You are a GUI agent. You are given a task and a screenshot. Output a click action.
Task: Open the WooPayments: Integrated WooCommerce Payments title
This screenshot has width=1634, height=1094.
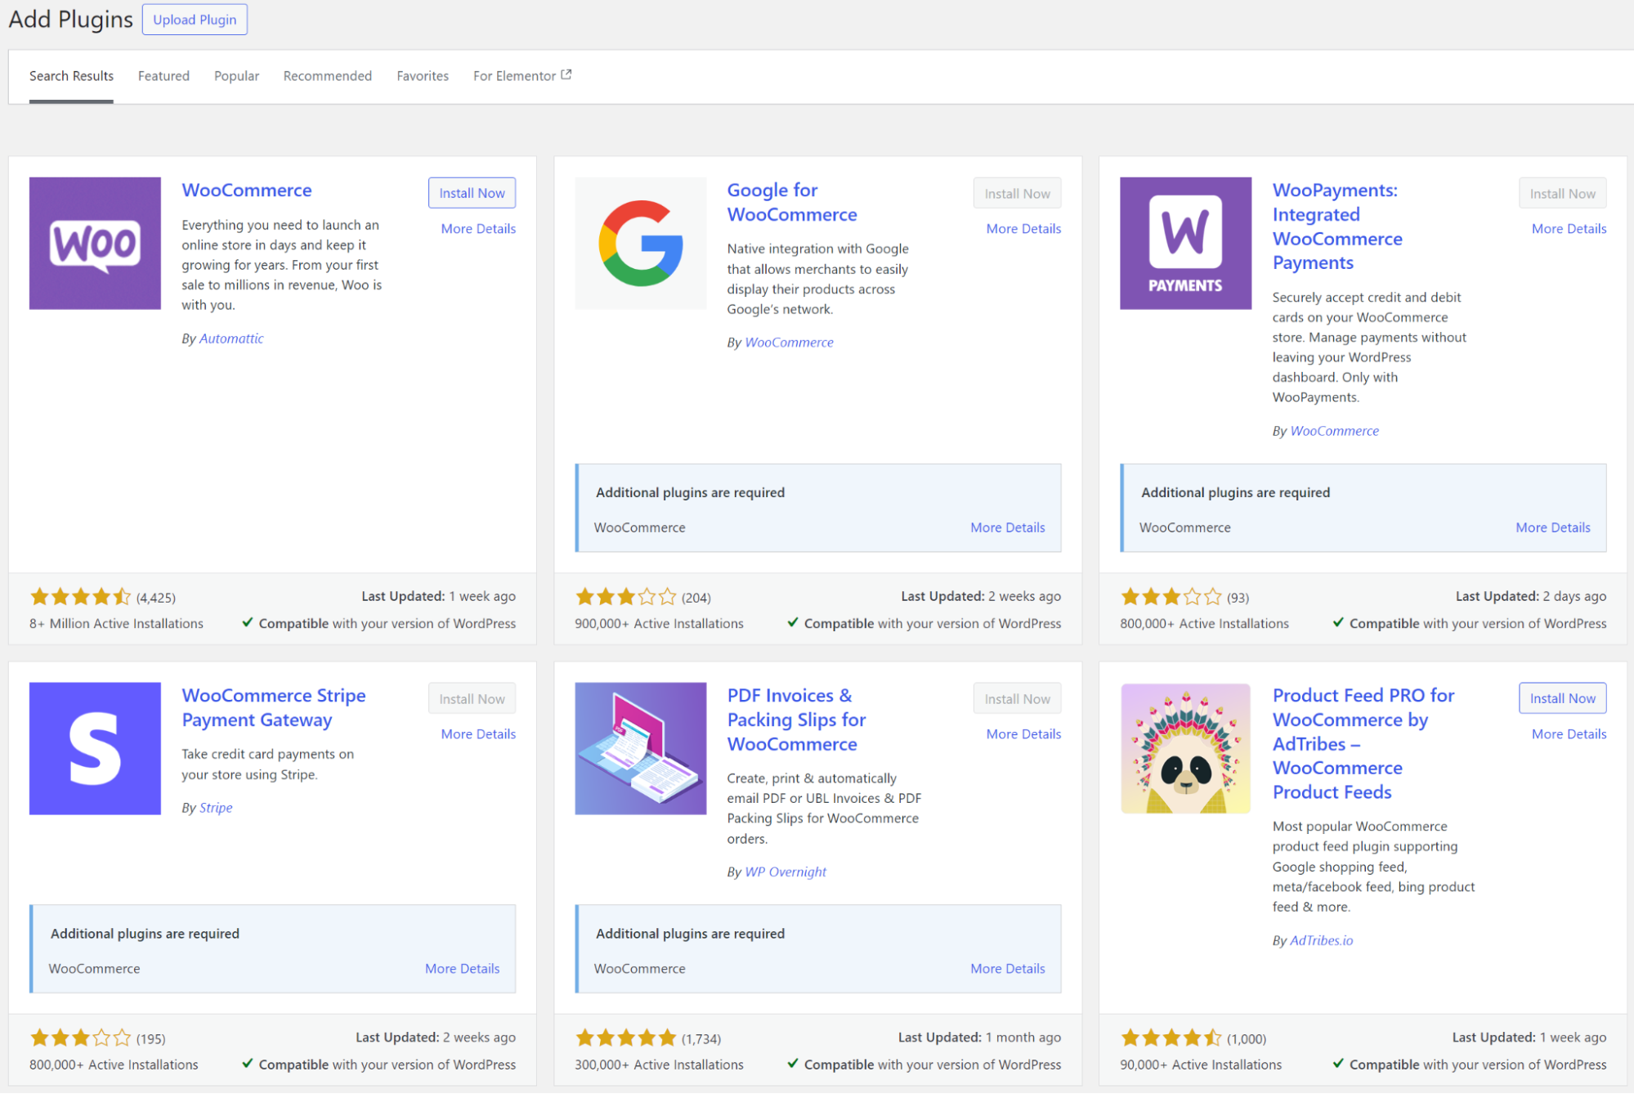1337,226
